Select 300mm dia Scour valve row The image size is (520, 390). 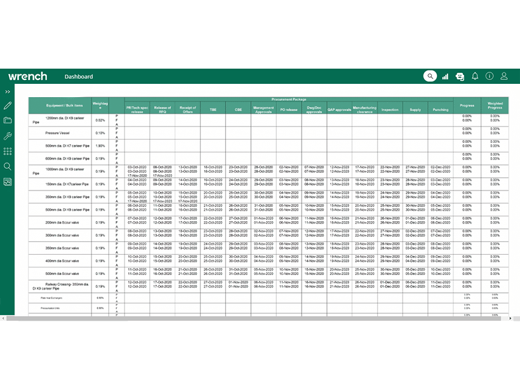(269, 236)
